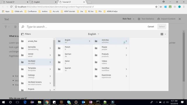Switch to the English browser tab
Screen dimensions: 187x105
pyautogui.click(x=44, y=2)
